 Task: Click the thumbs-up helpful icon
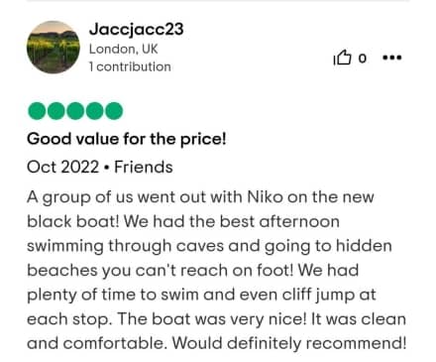click(x=342, y=58)
